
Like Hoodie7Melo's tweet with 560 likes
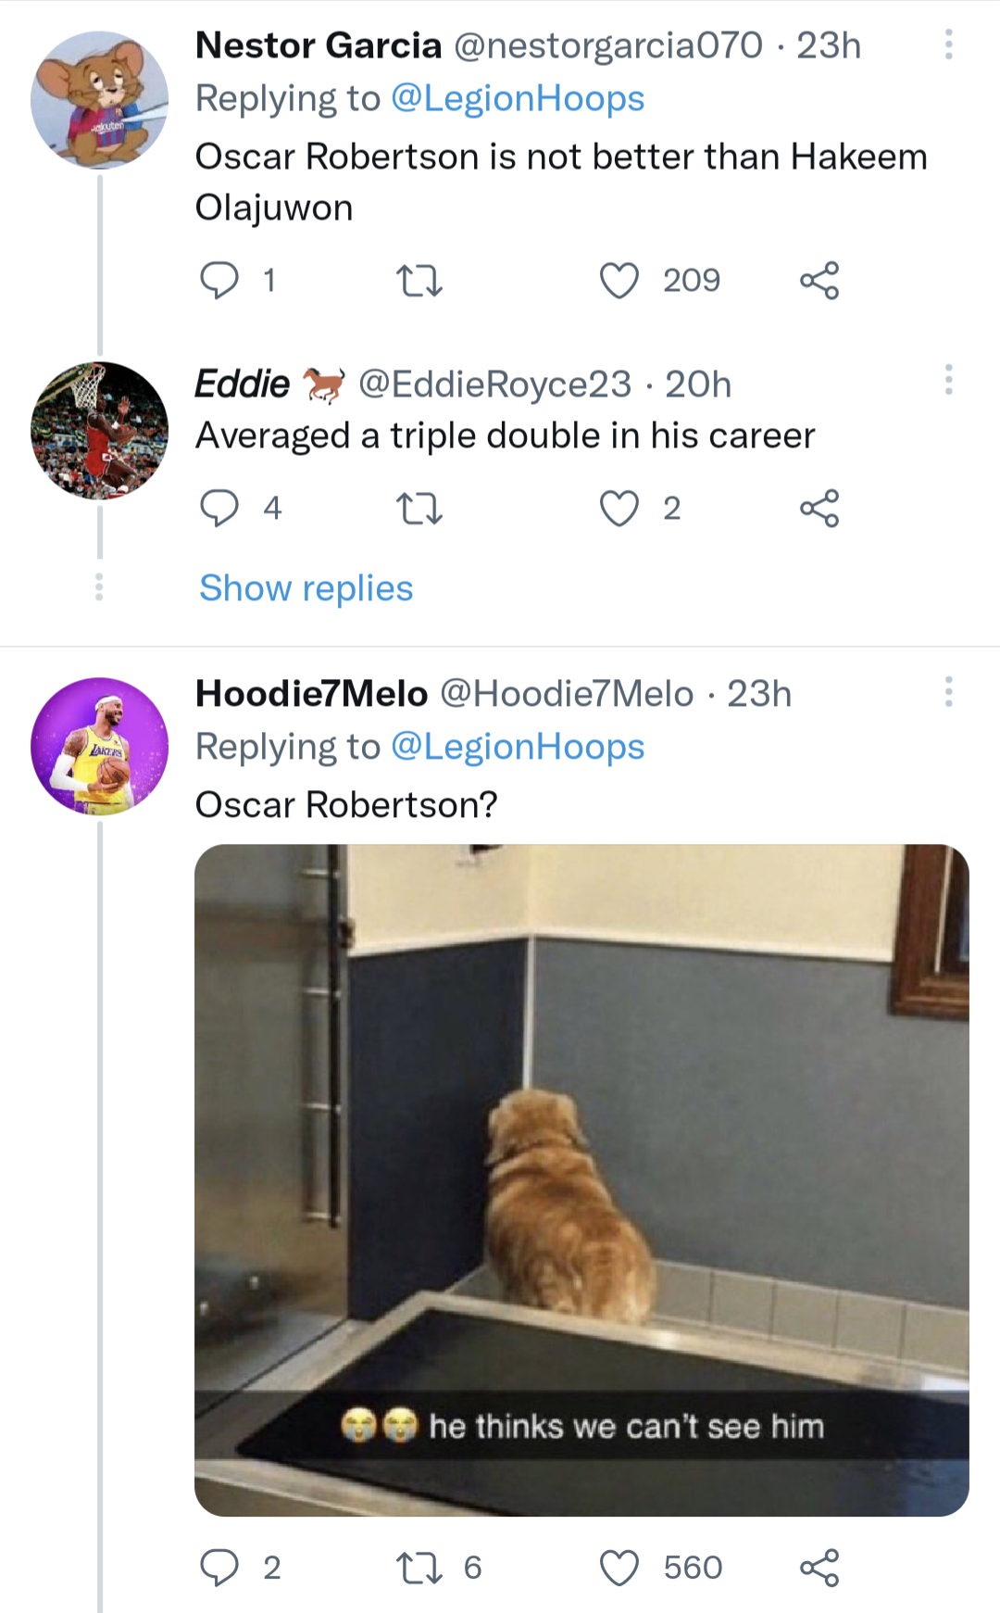tap(619, 1567)
